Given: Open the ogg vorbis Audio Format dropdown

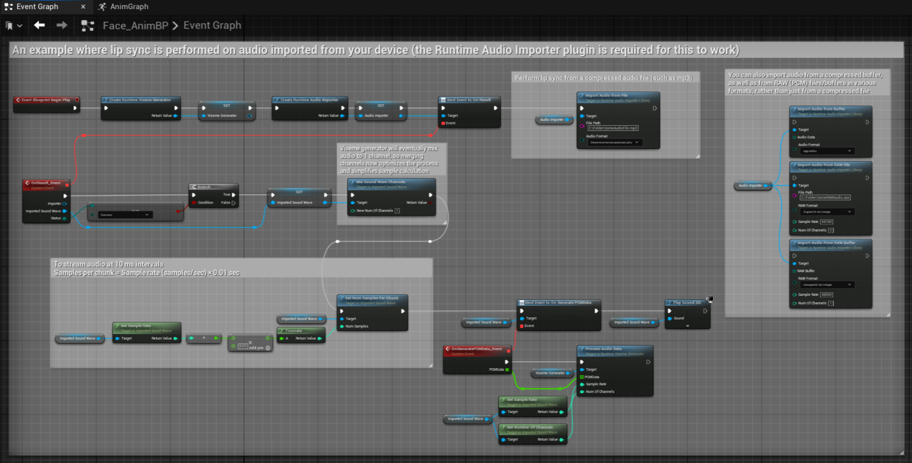Looking at the screenshot, I should click(827, 151).
